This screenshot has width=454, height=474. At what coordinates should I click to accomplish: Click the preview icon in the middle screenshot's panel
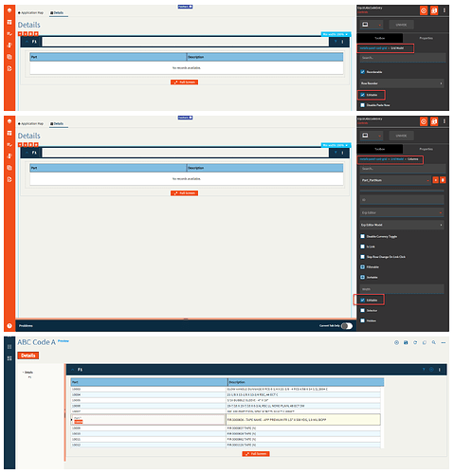[x=424, y=121]
